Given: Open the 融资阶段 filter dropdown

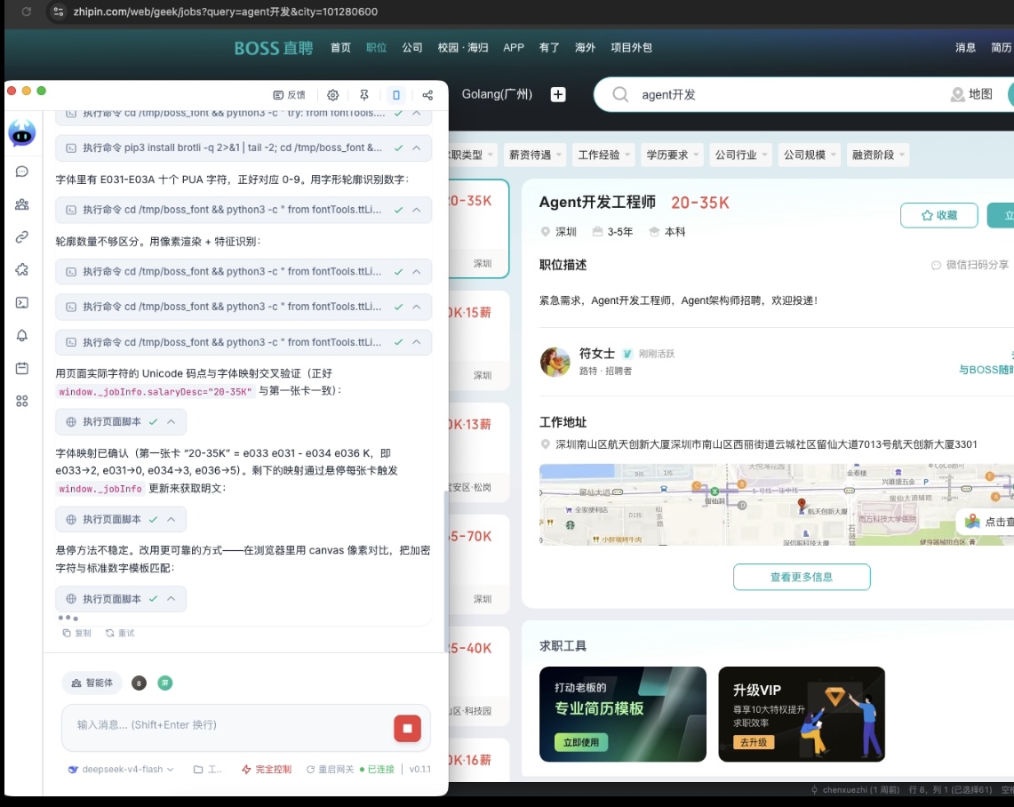Looking at the screenshot, I should pos(877,155).
